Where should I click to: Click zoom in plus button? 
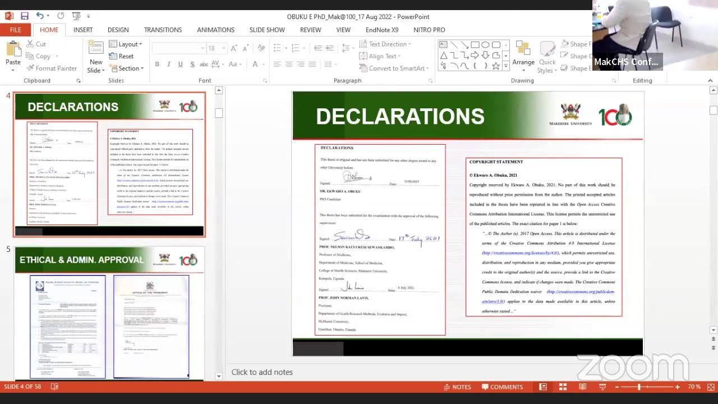coord(678,387)
